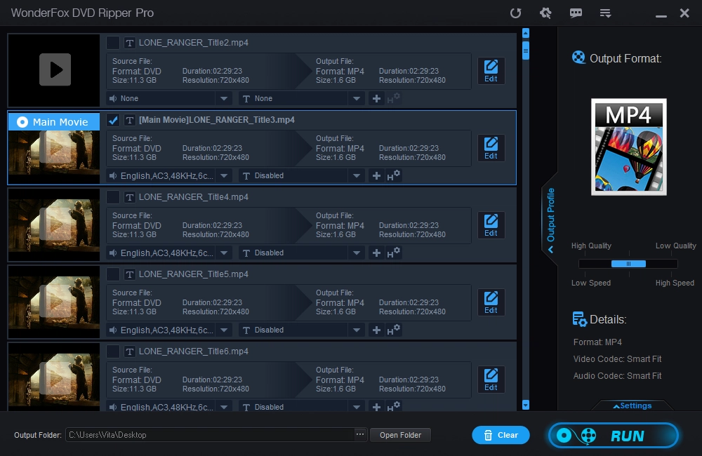Open the settings gear in the title bar
This screenshot has width=702, height=456.
[x=545, y=13]
